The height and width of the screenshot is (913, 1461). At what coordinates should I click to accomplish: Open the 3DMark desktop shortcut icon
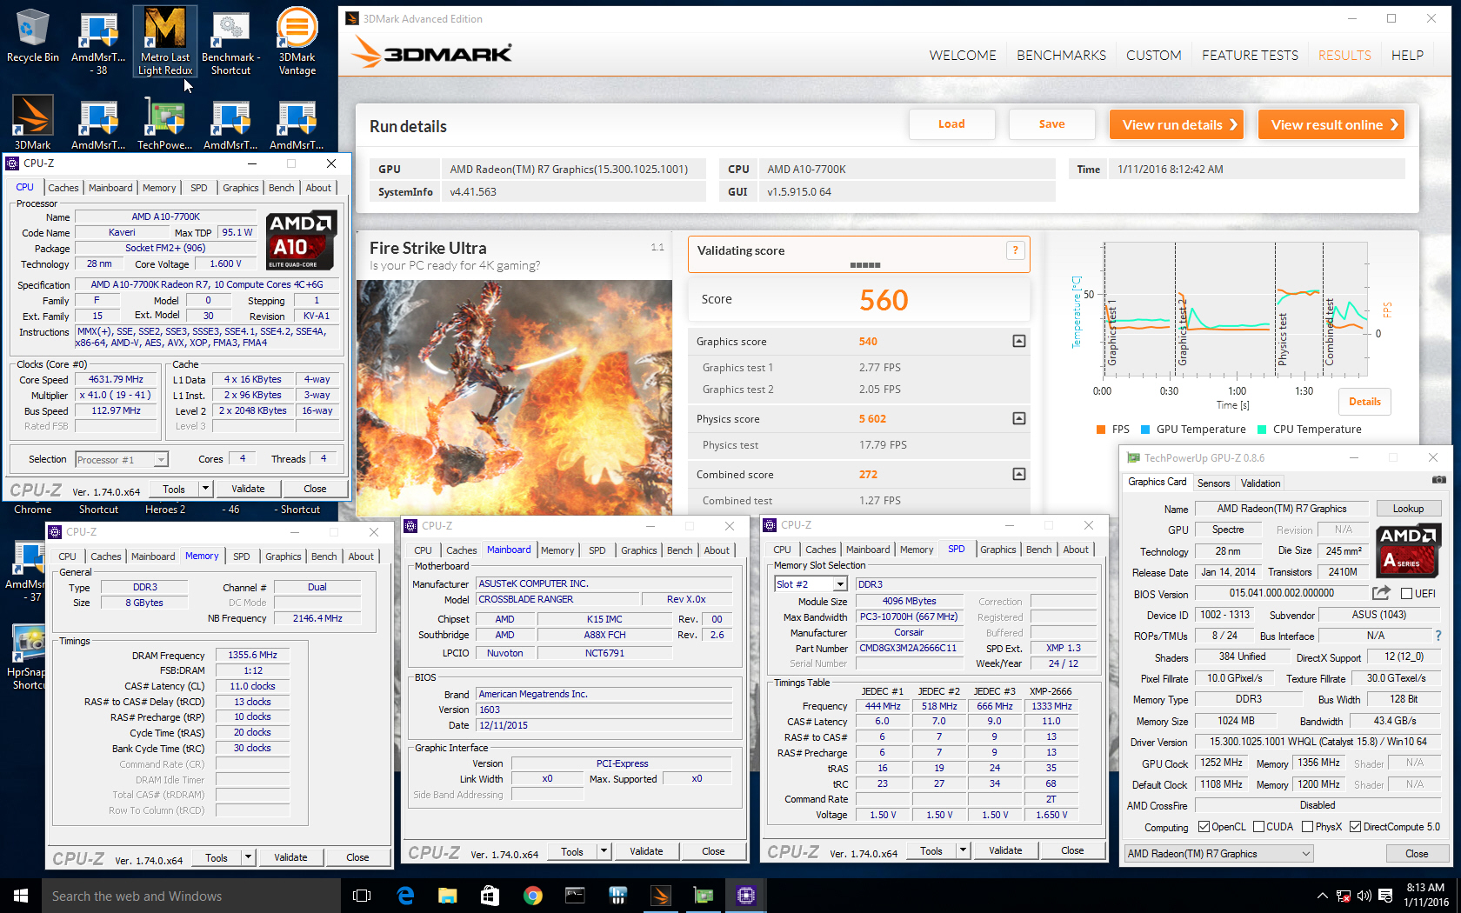(x=32, y=123)
